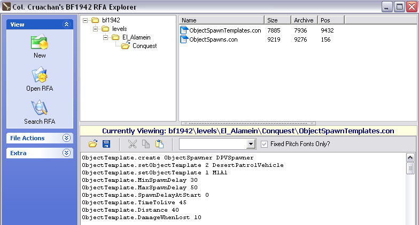Click line 'ObjectTemplate.create ObjectSpawner DPVSpawner'
Screen dimensions: 419x225
tap(168, 158)
